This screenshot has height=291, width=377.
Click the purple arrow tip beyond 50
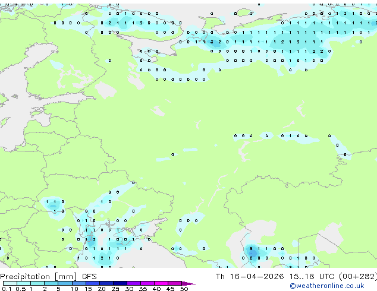pyautogui.click(x=188, y=283)
